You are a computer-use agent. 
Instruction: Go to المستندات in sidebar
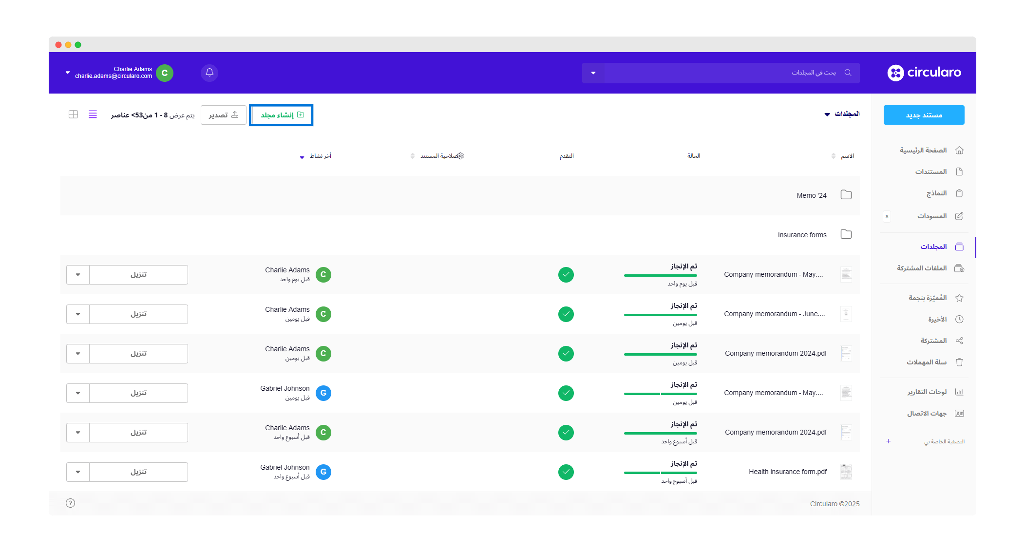pos(931,171)
